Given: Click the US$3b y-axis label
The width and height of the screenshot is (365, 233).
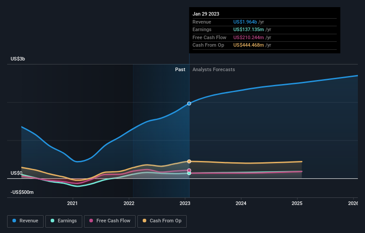Looking at the screenshot, I should [x=18, y=59].
